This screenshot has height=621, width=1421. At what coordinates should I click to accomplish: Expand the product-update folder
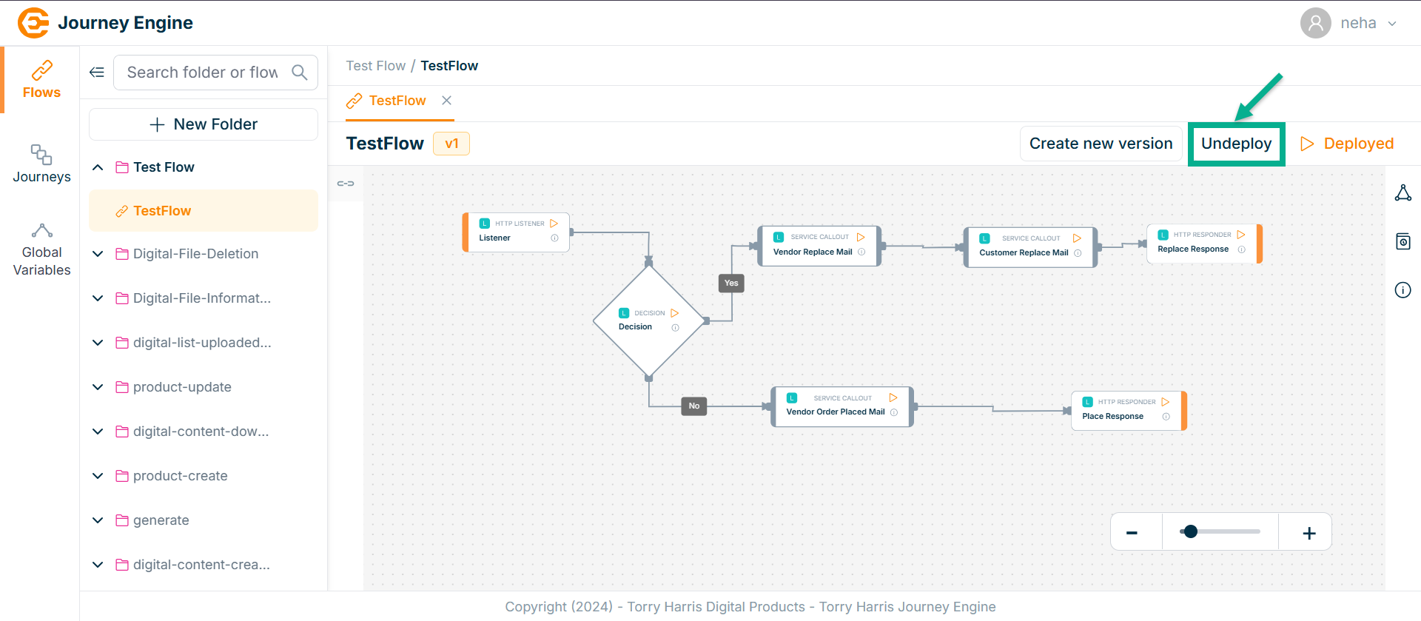coord(98,387)
